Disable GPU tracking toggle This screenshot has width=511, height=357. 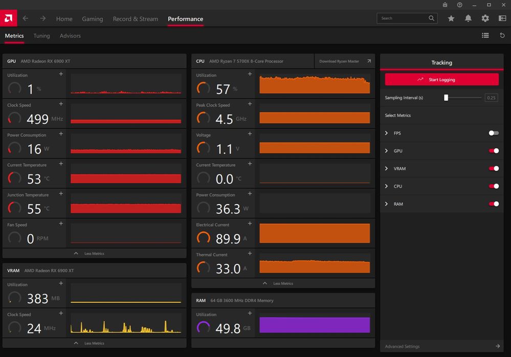coord(494,151)
